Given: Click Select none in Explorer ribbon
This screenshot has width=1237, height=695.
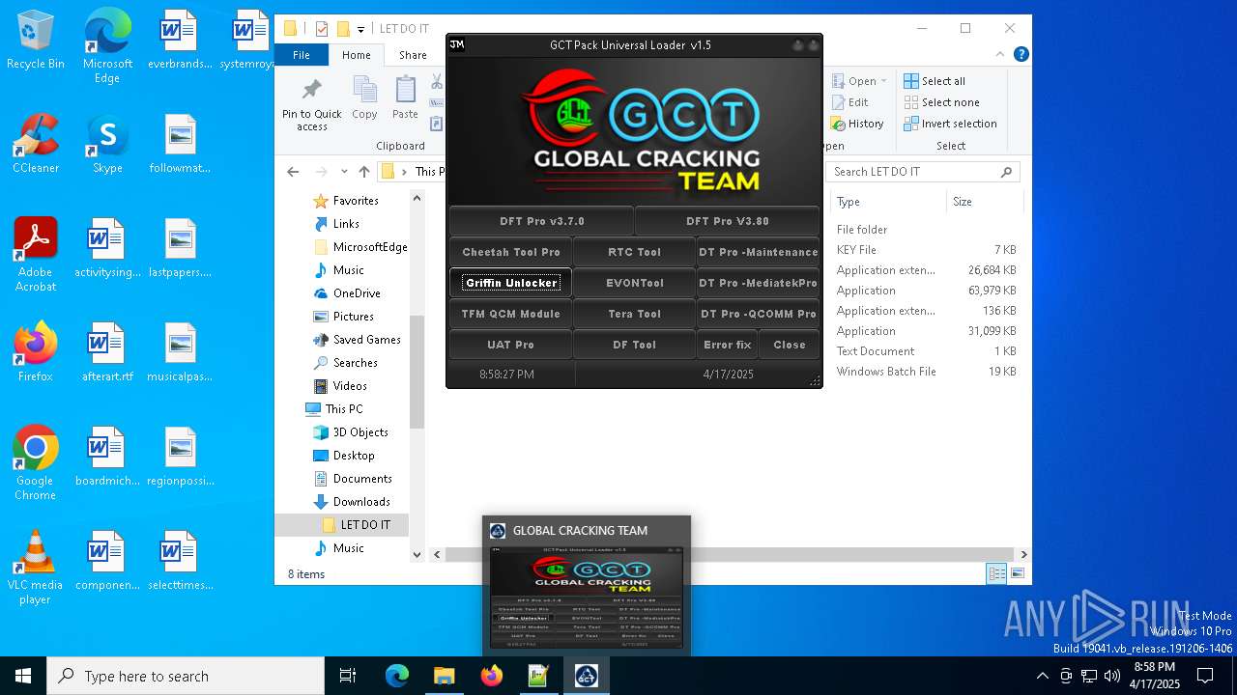Looking at the screenshot, I should [x=942, y=102].
